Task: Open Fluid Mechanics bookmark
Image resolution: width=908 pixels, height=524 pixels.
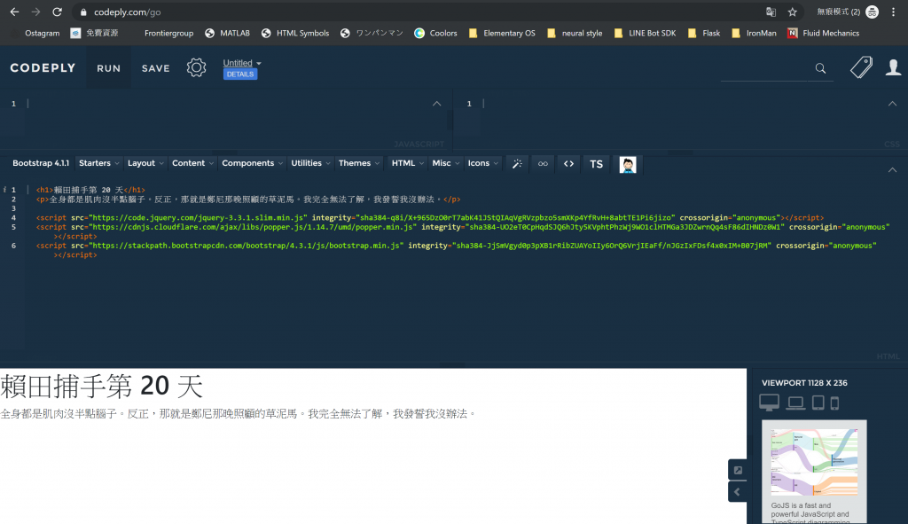Action: (824, 33)
